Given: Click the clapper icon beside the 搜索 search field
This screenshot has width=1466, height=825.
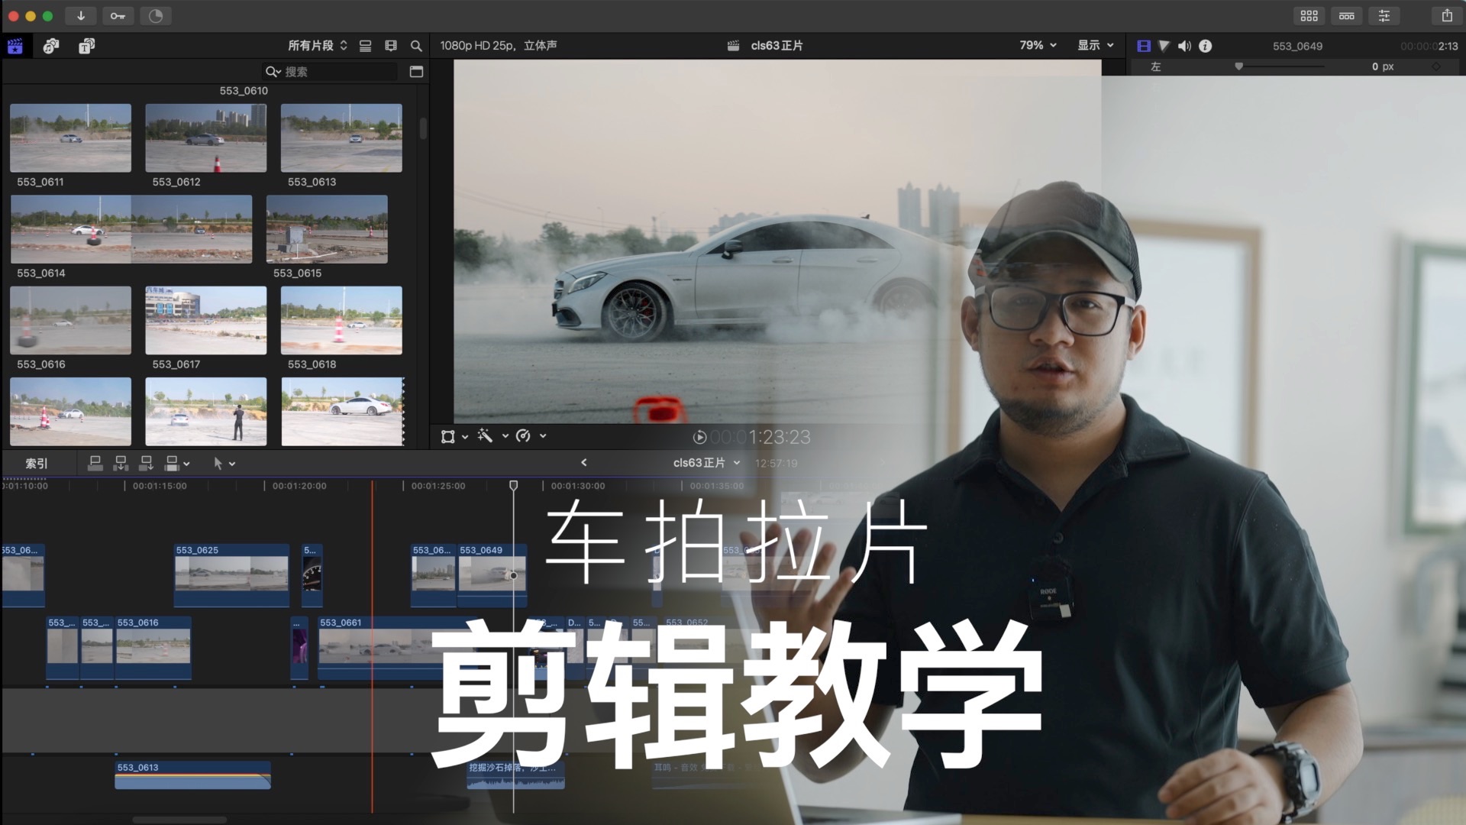Looking at the screenshot, I should [416, 71].
